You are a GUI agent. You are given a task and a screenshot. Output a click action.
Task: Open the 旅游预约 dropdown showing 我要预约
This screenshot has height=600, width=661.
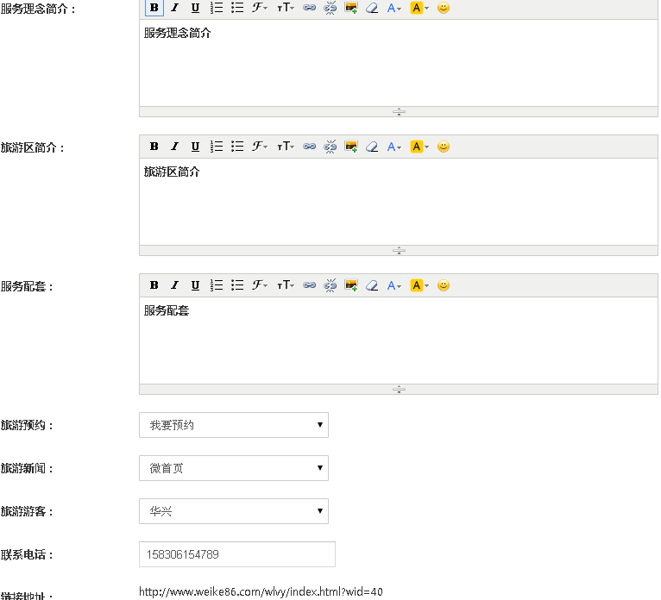233,425
